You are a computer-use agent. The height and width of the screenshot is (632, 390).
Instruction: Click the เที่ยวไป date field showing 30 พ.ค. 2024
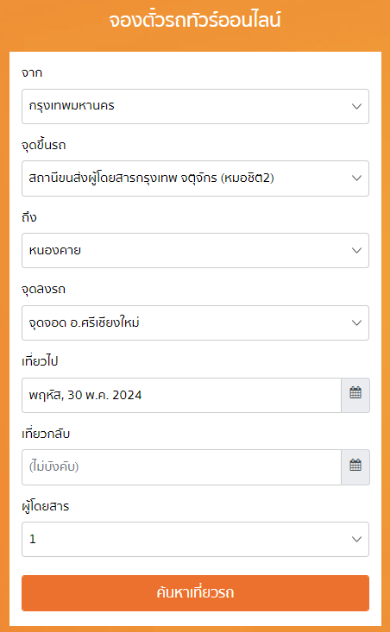181,395
